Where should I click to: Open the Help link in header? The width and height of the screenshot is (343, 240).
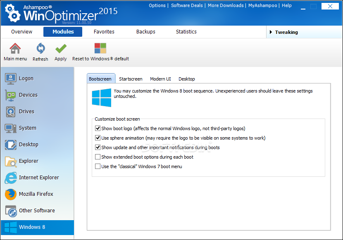tap(286, 5)
